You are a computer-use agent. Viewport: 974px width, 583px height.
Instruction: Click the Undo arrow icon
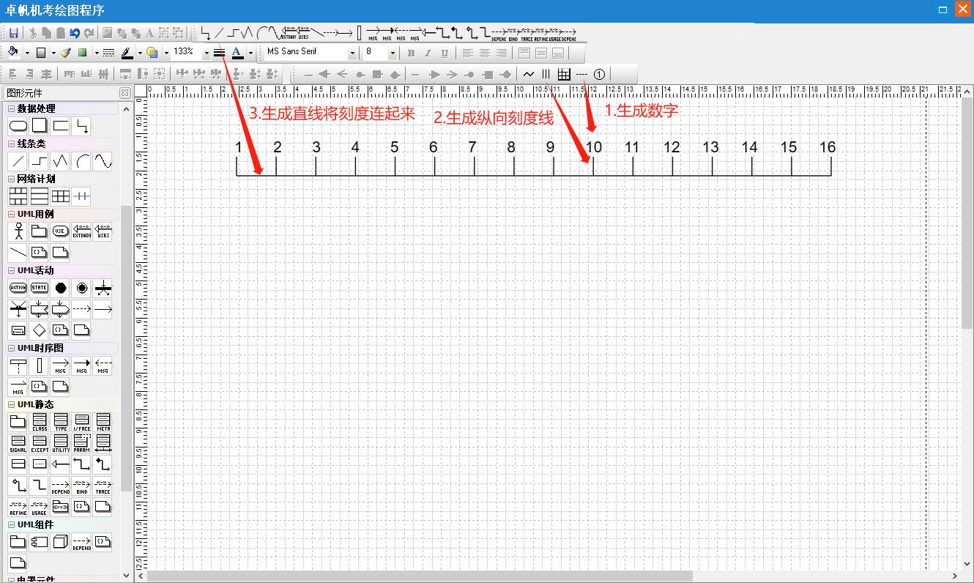[75, 33]
